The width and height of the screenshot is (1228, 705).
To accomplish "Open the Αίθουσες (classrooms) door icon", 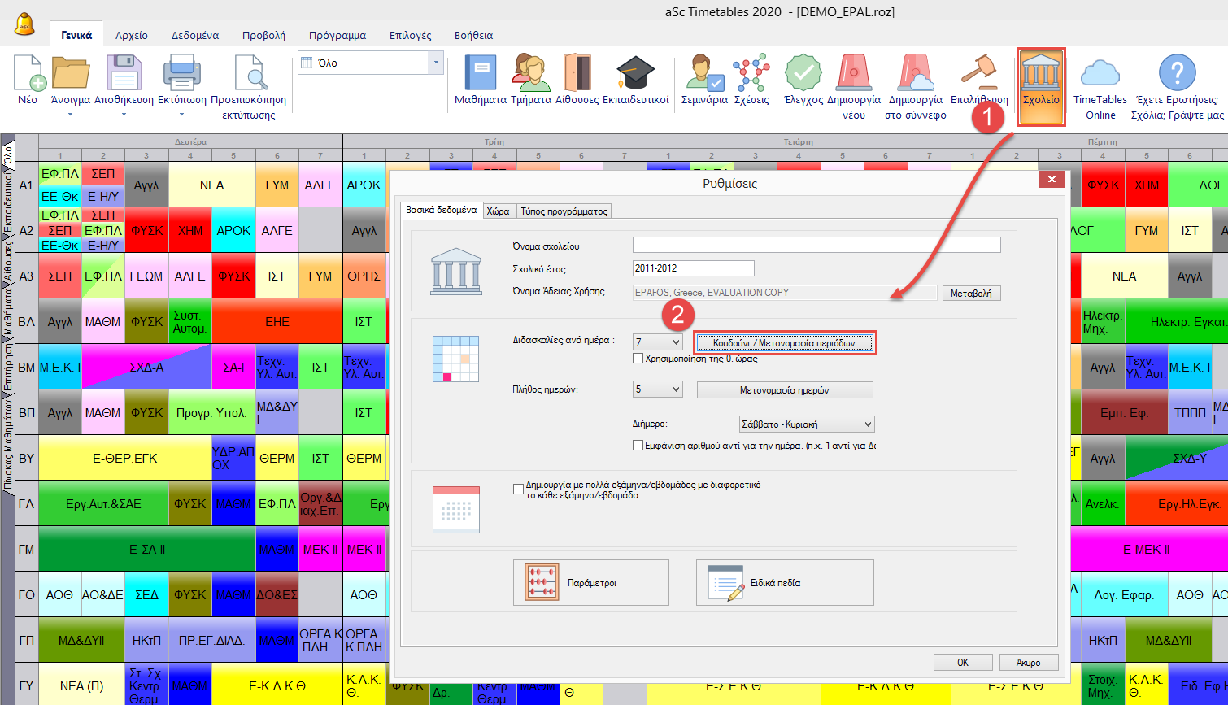I will point(577,74).
